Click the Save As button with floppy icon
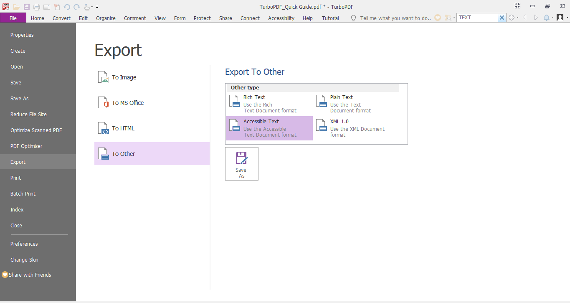570x303 pixels. (241, 164)
